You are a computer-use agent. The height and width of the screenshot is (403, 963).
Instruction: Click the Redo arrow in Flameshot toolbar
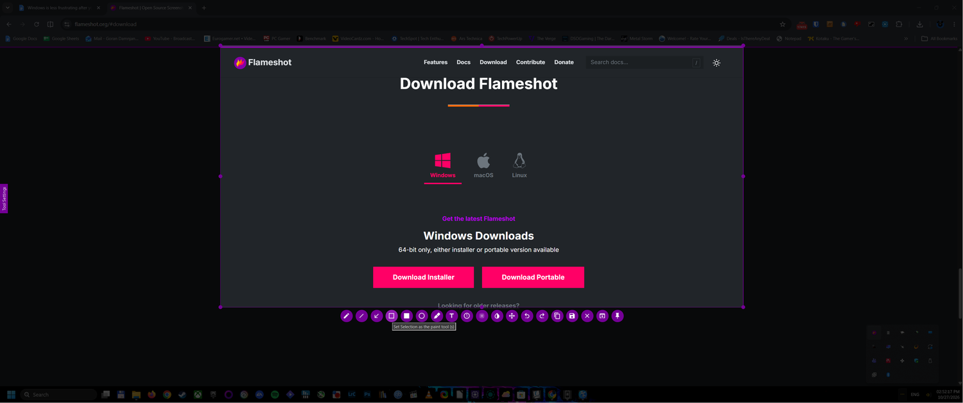[x=542, y=316]
